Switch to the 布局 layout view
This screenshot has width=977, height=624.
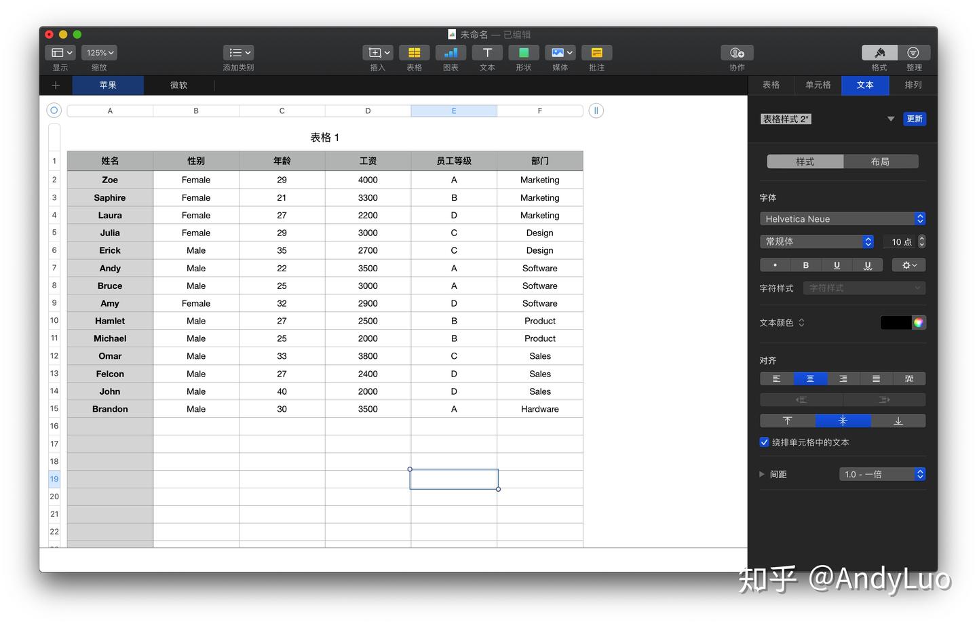click(881, 161)
